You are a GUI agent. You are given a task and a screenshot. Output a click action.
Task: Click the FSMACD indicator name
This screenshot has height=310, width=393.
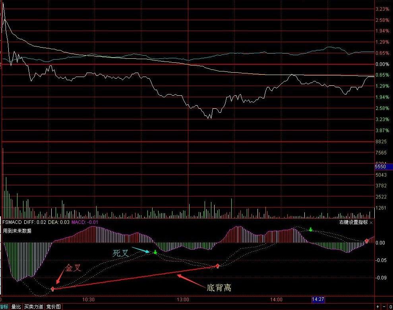click(12, 222)
